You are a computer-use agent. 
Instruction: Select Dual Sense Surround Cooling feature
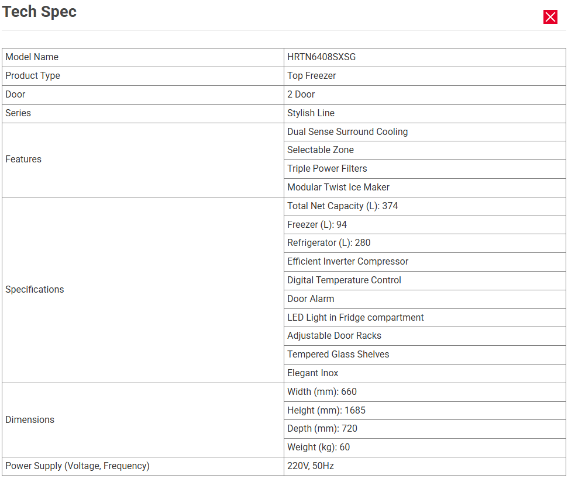pos(347,132)
